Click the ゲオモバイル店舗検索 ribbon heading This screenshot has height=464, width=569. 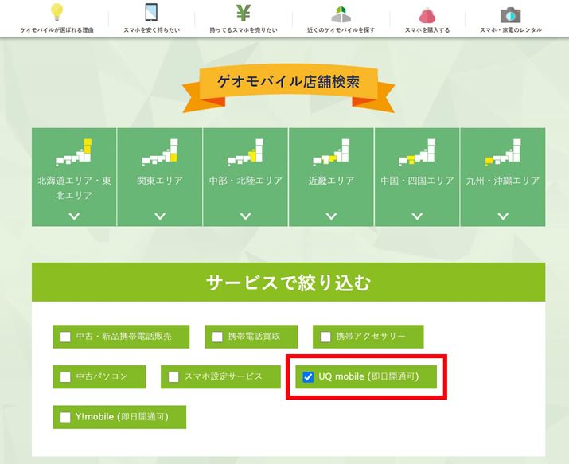pos(289,82)
